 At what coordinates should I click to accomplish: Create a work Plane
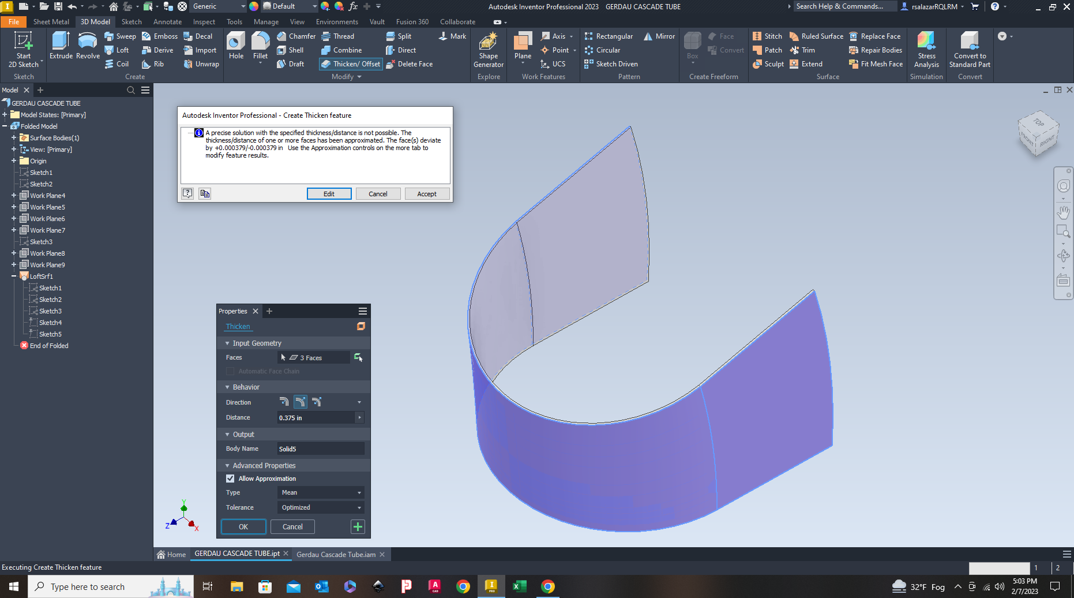pos(523,46)
